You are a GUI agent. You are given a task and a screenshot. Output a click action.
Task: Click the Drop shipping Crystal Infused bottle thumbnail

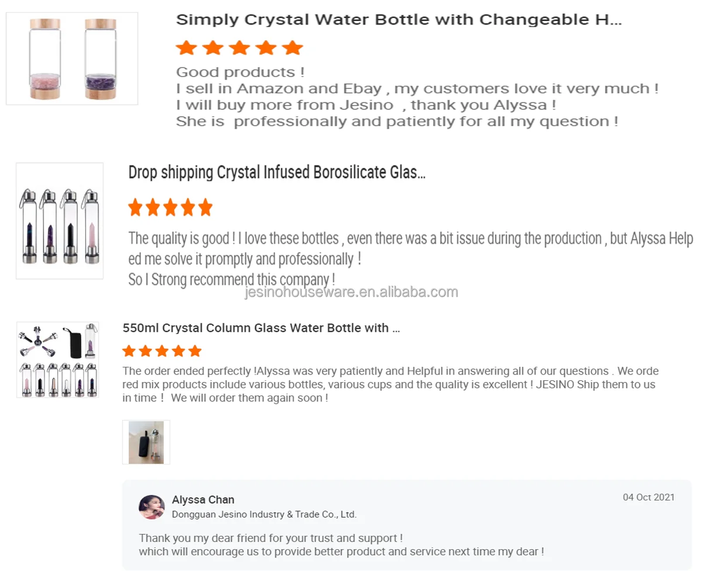click(60, 221)
